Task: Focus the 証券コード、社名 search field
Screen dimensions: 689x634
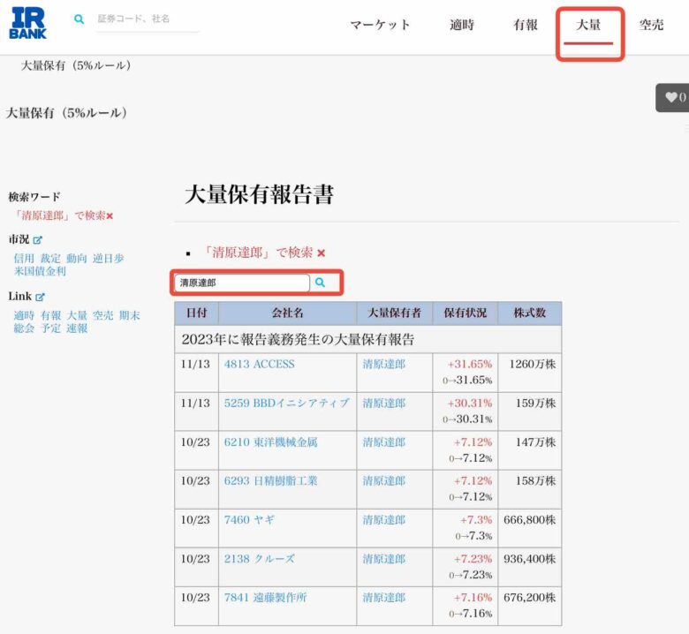Action: click(x=148, y=19)
